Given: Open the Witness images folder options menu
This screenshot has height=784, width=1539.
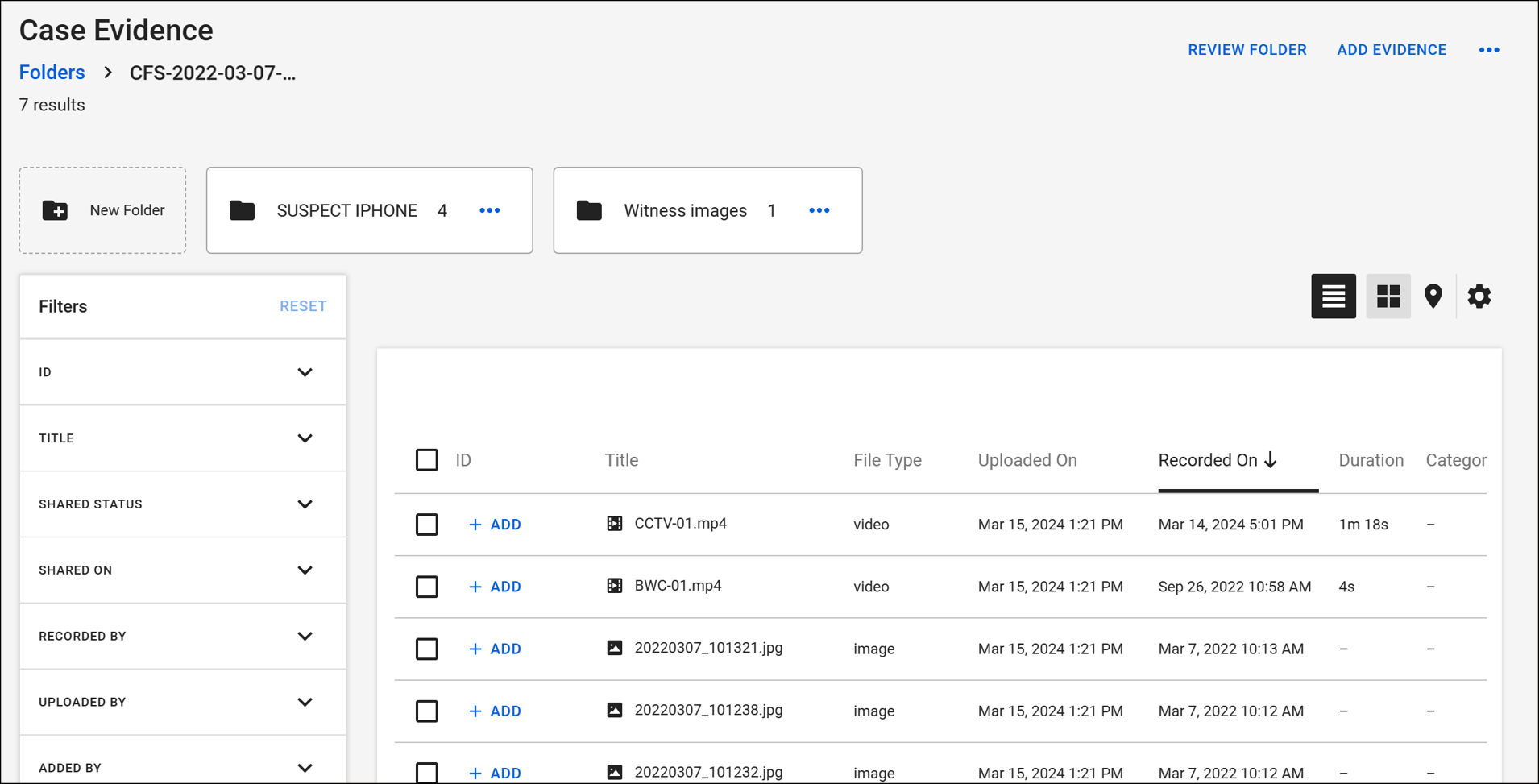Looking at the screenshot, I should tap(819, 210).
